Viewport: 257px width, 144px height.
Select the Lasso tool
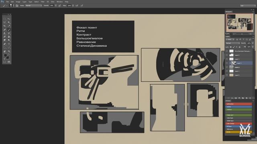pos(4,22)
